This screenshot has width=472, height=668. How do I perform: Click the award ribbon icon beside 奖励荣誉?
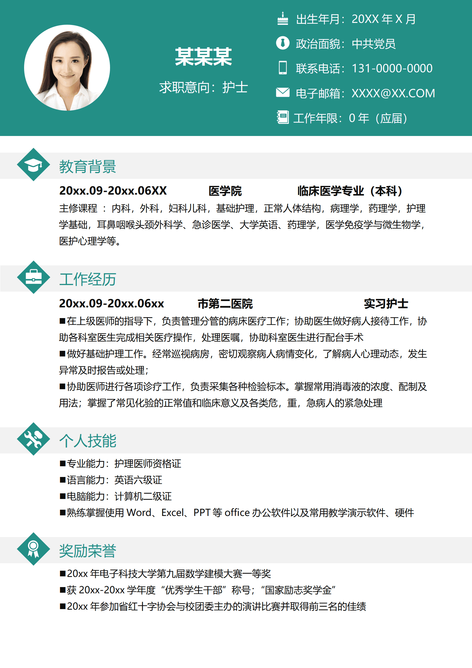[x=34, y=549]
